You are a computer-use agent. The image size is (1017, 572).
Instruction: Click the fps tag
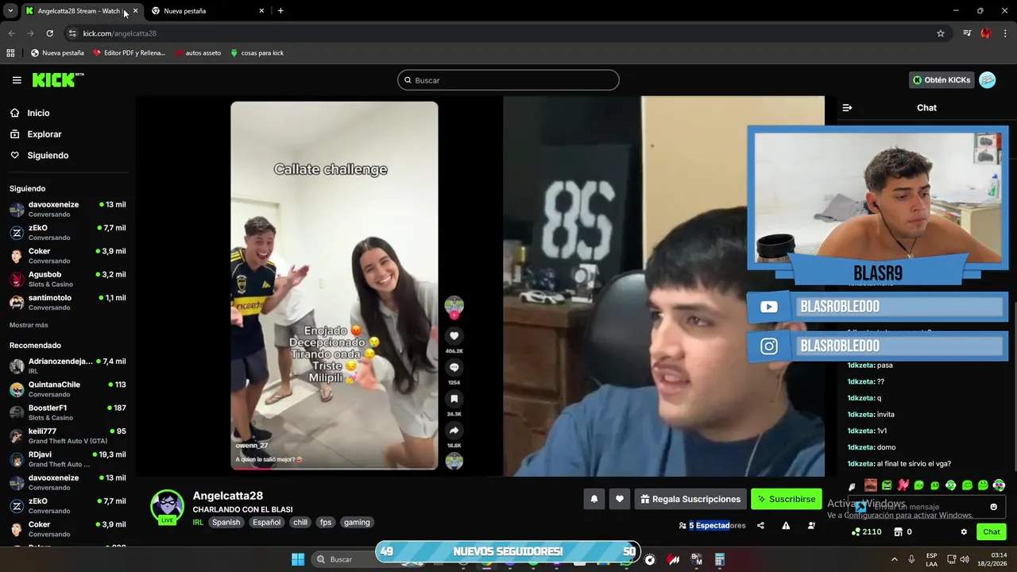click(326, 522)
